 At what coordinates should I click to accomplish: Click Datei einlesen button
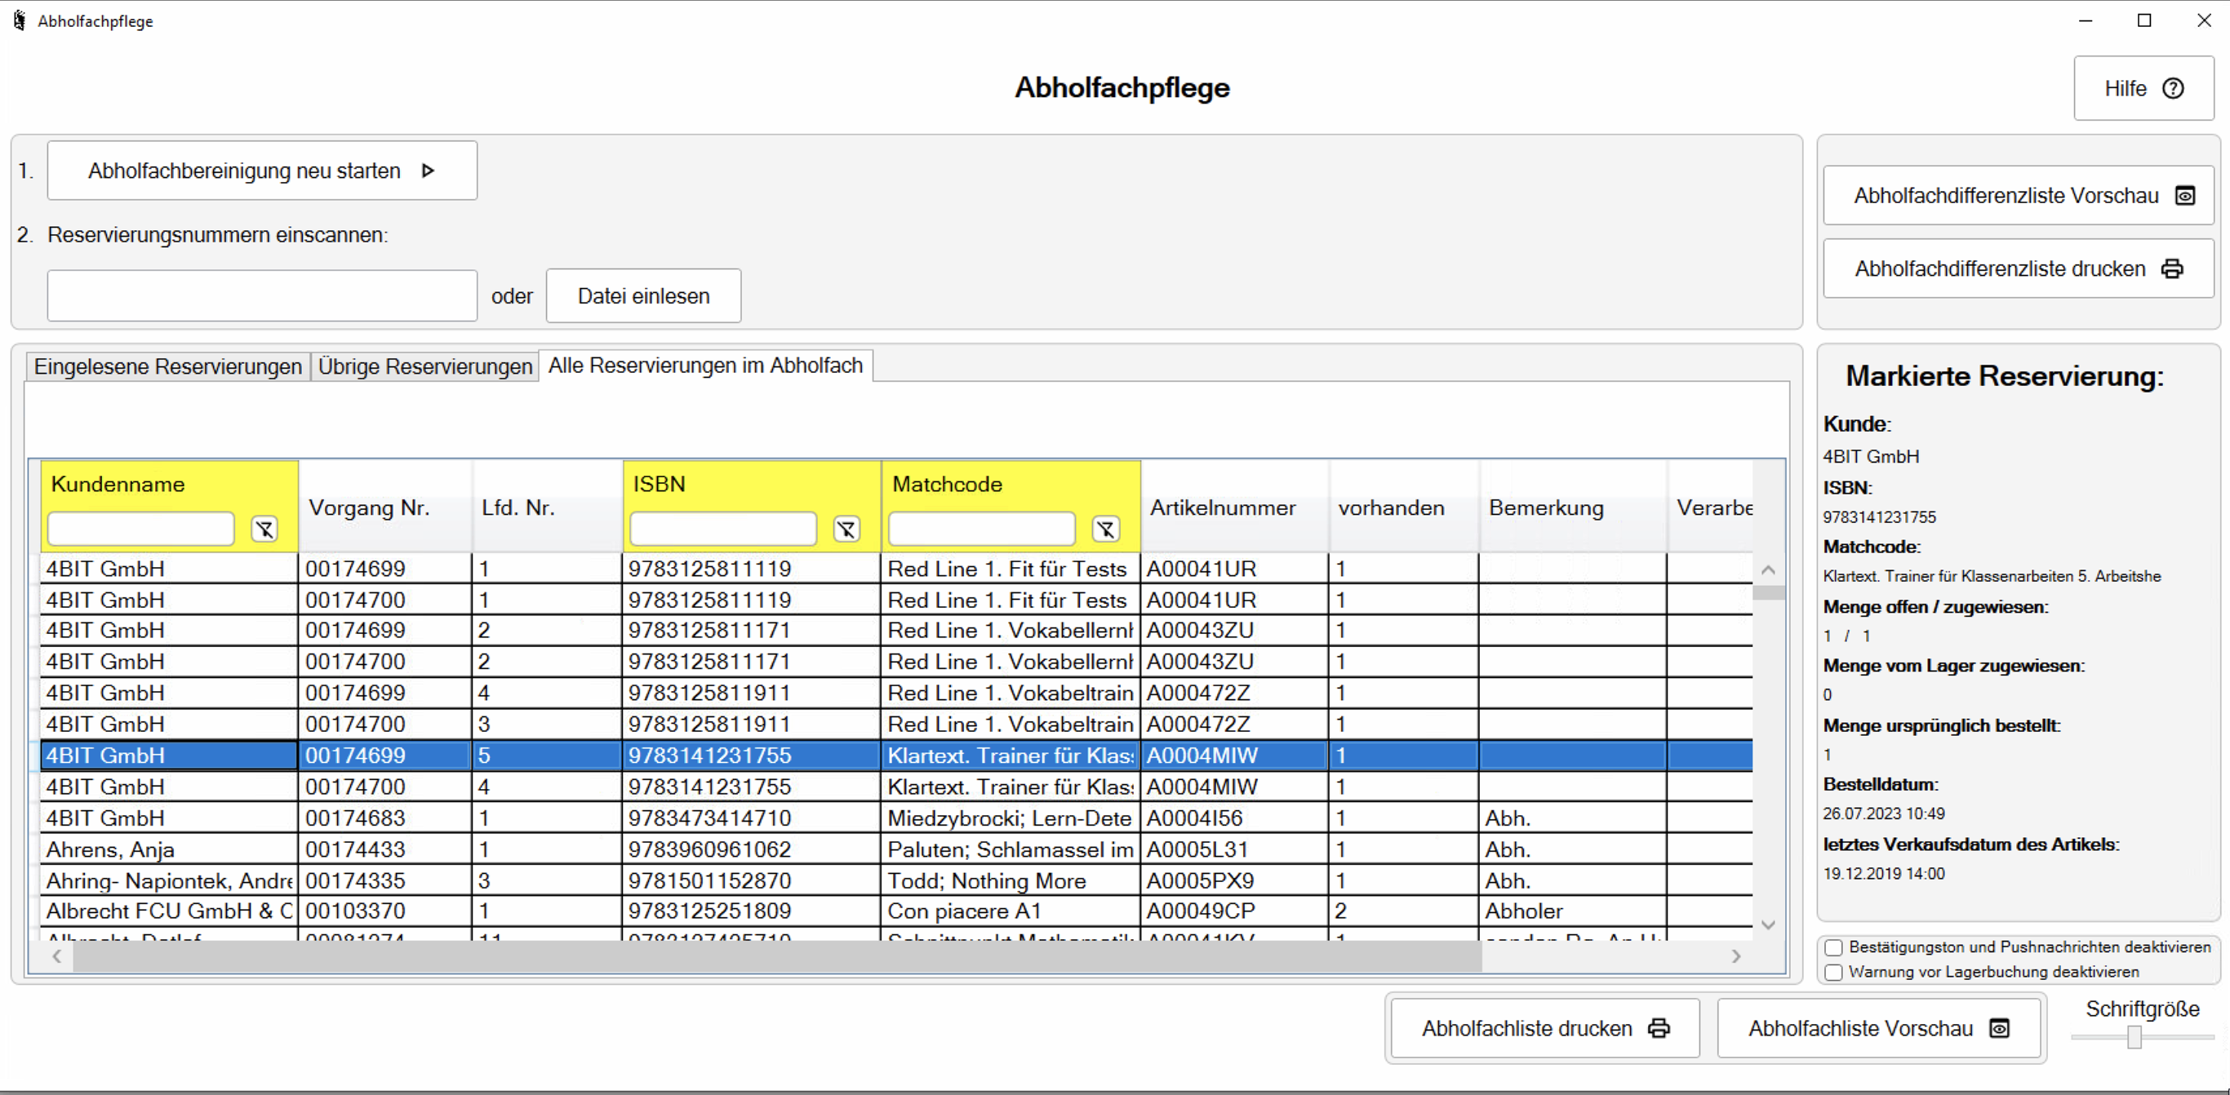pos(643,296)
